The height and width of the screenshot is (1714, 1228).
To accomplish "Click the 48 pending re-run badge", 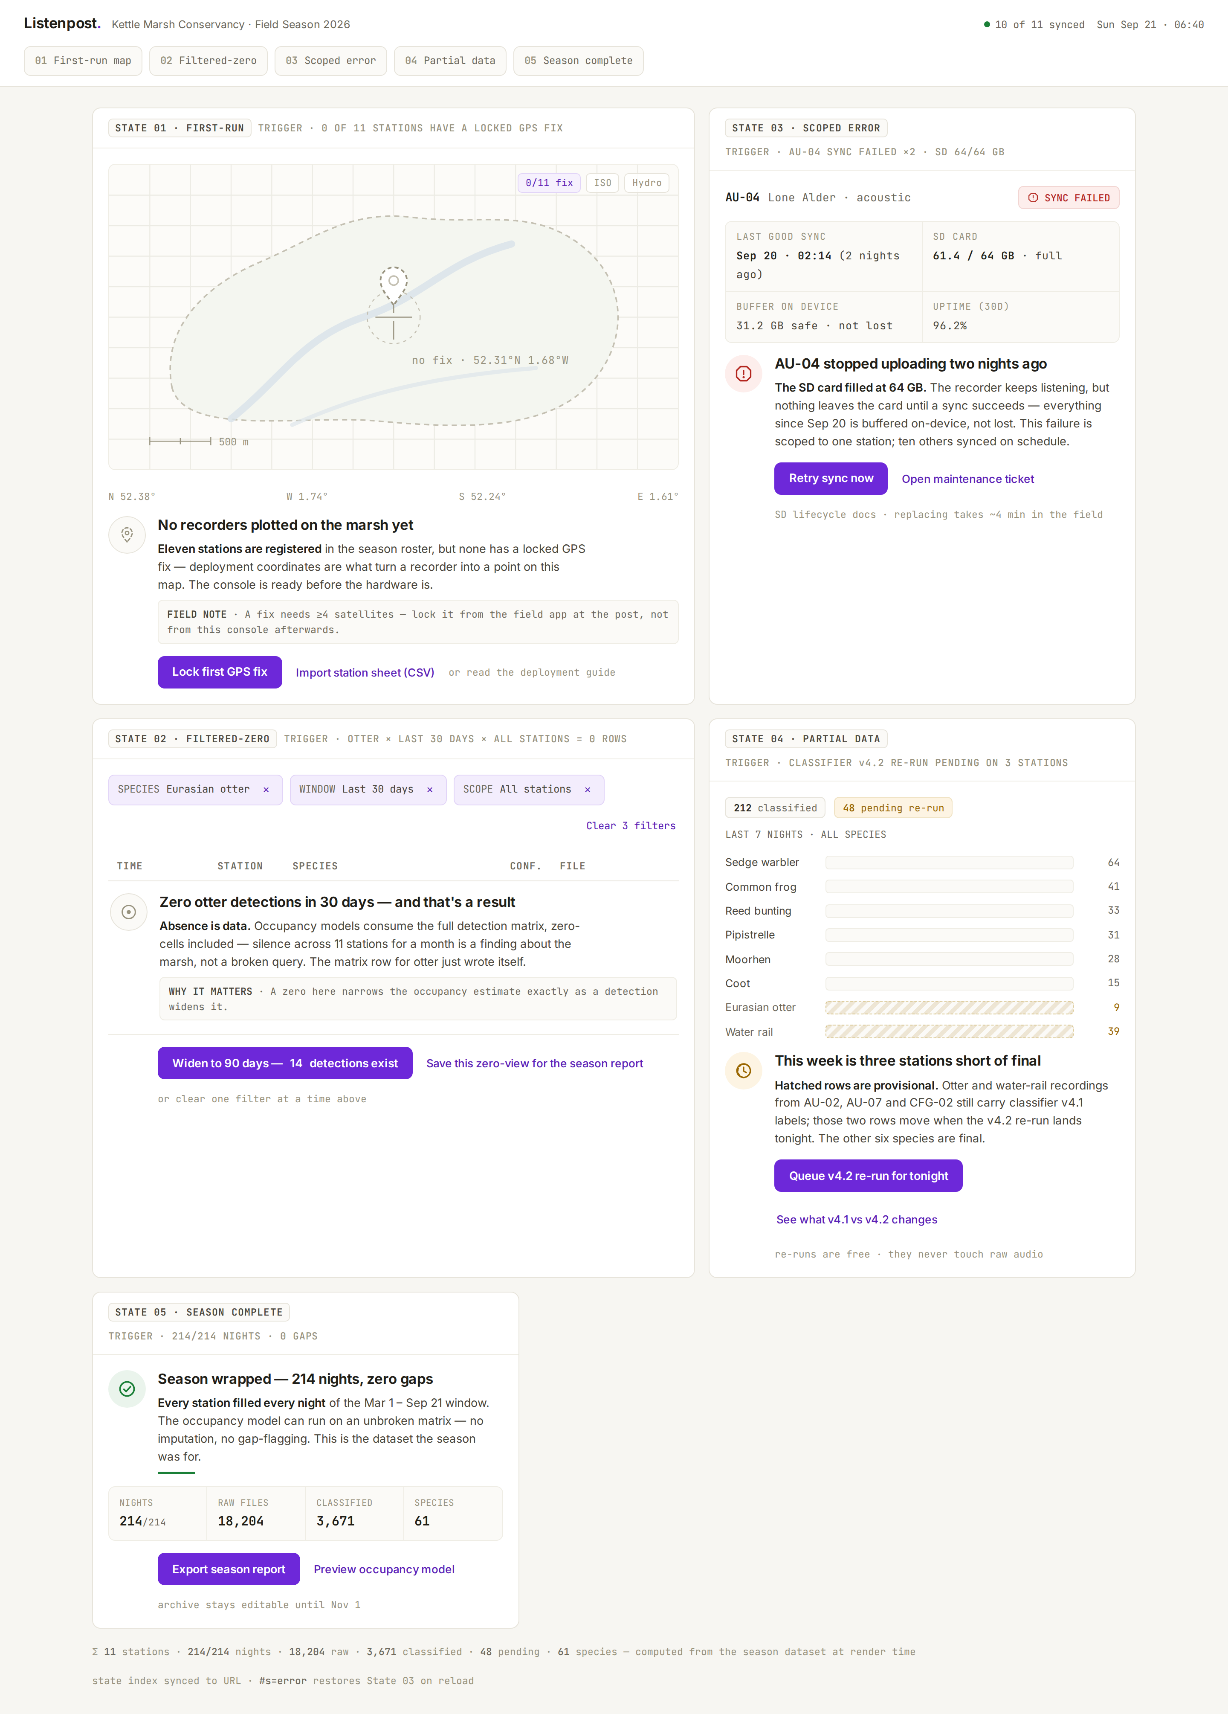I will [893, 808].
